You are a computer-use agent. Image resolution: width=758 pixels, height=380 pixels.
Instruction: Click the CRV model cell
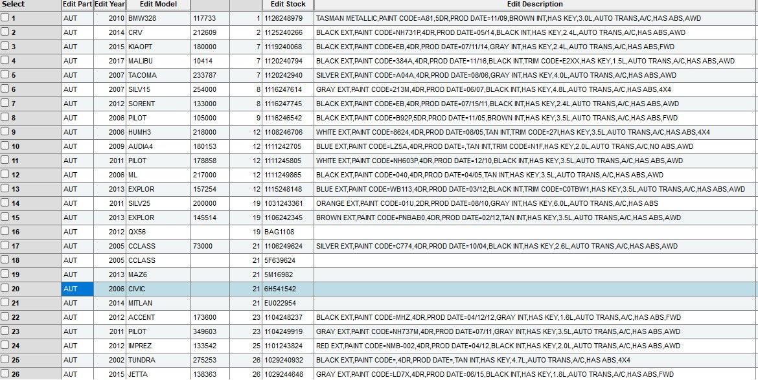pos(158,32)
